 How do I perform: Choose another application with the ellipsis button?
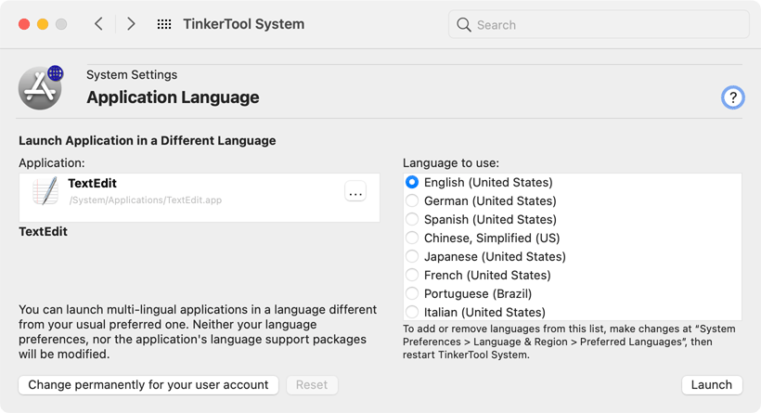point(355,191)
